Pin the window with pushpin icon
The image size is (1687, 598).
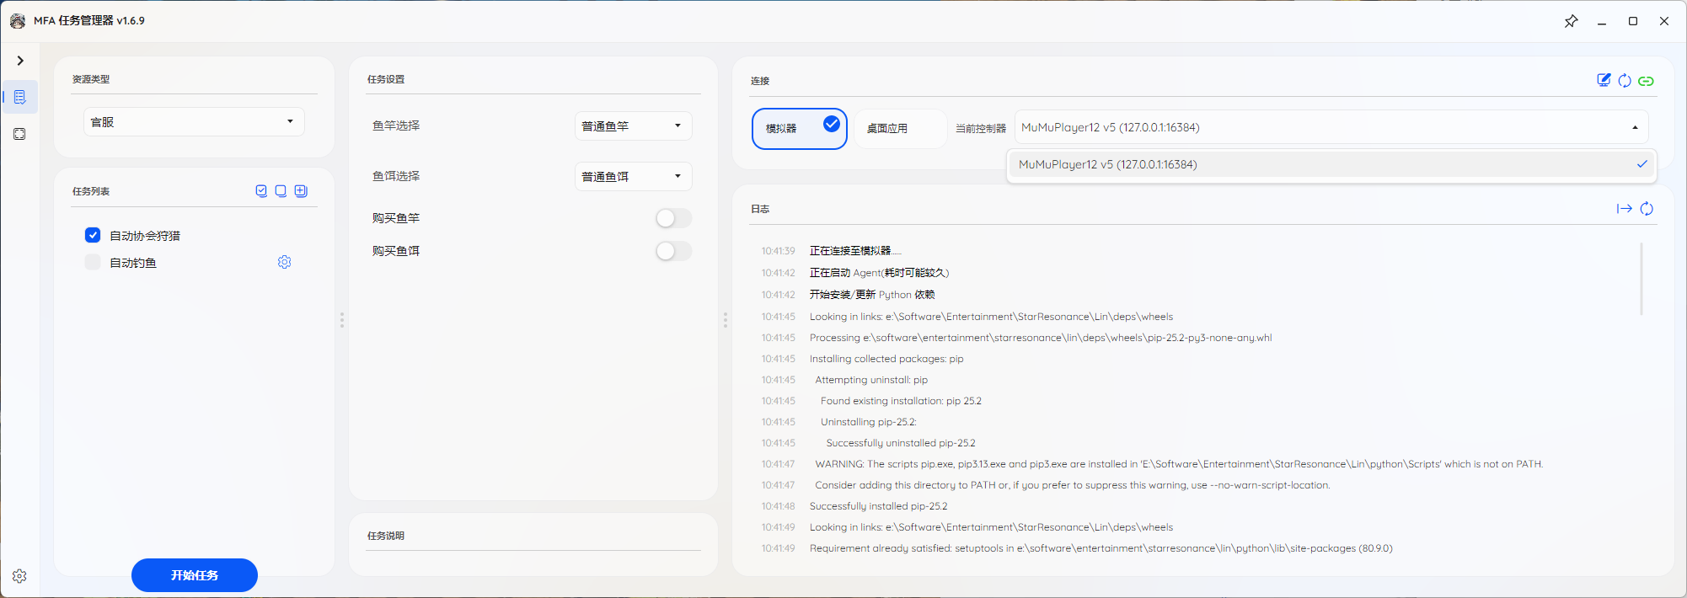(1571, 21)
